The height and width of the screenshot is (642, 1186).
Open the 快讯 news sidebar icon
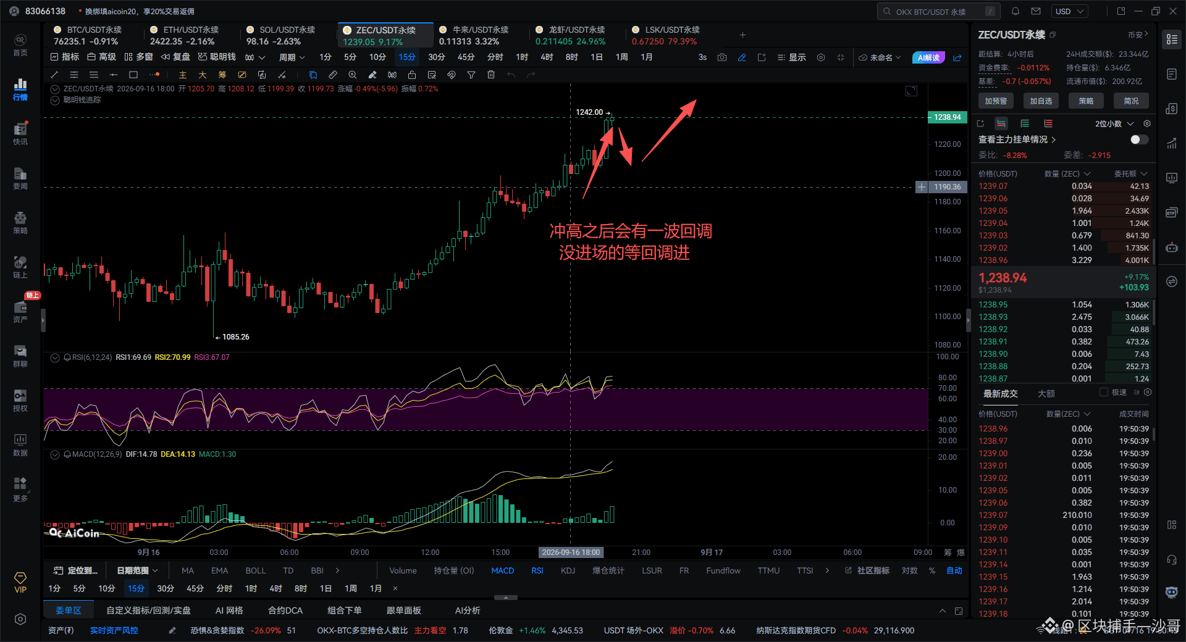[x=20, y=133]
